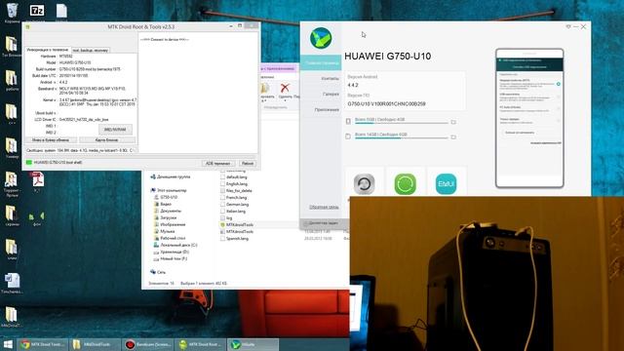
Task: Open the teal EMUI update icon
Action: click(x=446, y=184)
